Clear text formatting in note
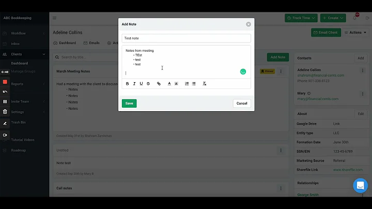 click(x=204, y=84)
